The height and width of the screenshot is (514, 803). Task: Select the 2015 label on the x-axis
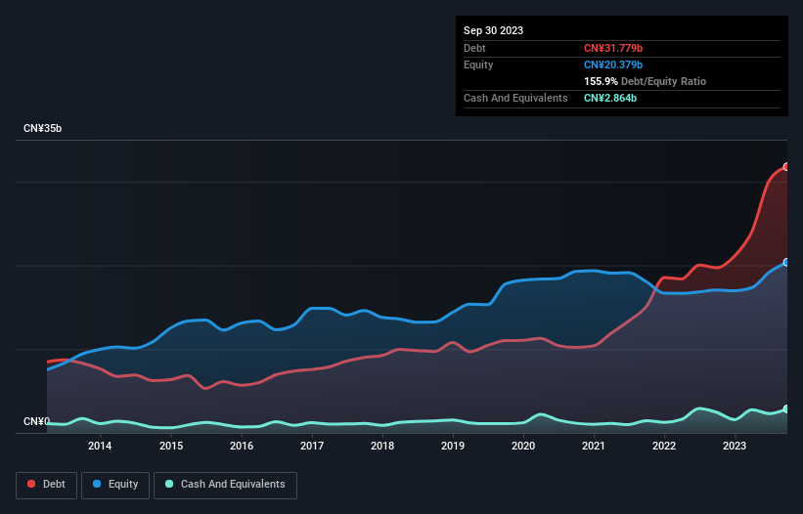(x=171, y=447)
